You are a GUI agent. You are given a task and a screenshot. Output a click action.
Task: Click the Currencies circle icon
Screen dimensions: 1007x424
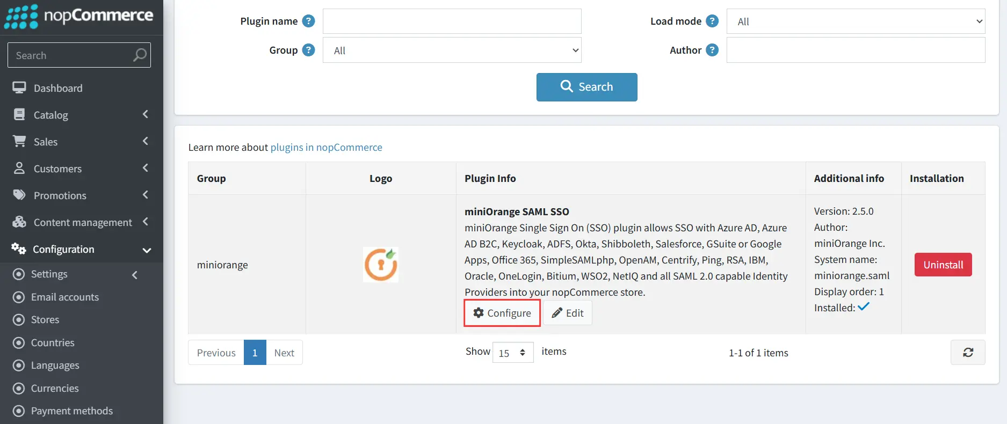pos(19,389)
